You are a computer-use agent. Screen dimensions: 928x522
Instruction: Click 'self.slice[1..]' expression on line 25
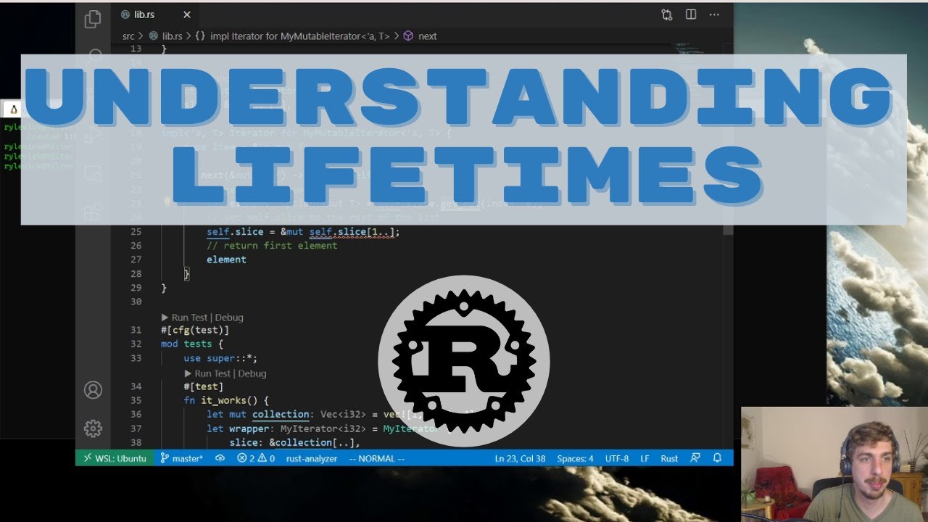tap(352, 231)
